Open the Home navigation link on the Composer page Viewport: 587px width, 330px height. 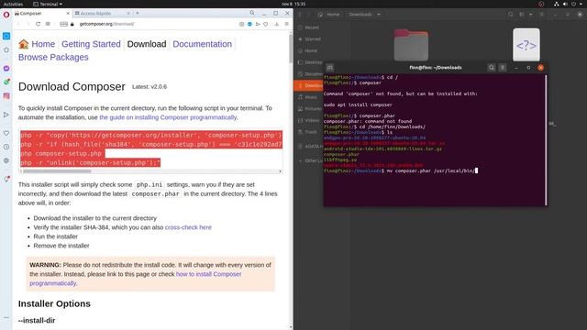[43, 44]
